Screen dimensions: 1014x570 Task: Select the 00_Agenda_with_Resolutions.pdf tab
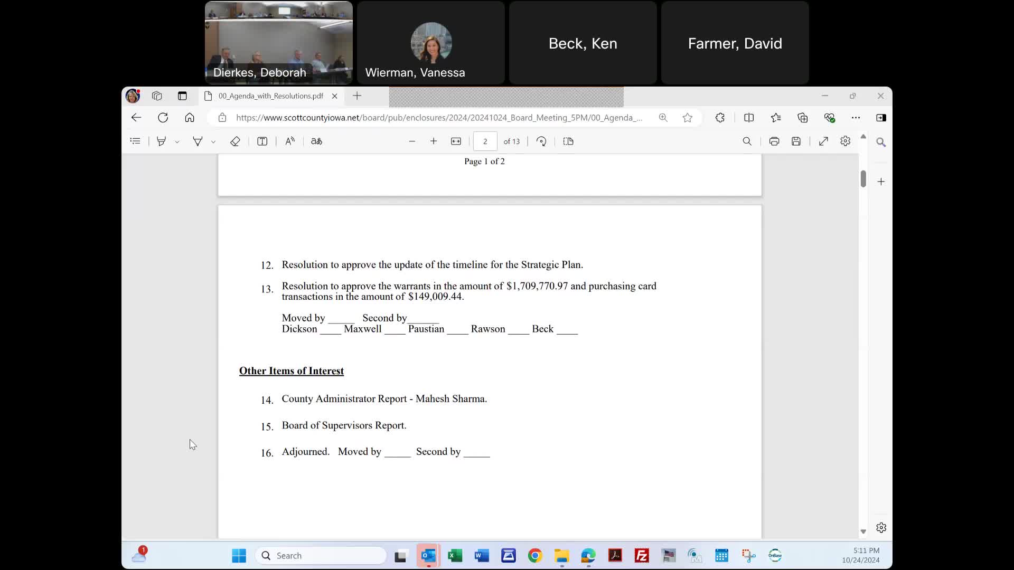click(x=271, y=96)
